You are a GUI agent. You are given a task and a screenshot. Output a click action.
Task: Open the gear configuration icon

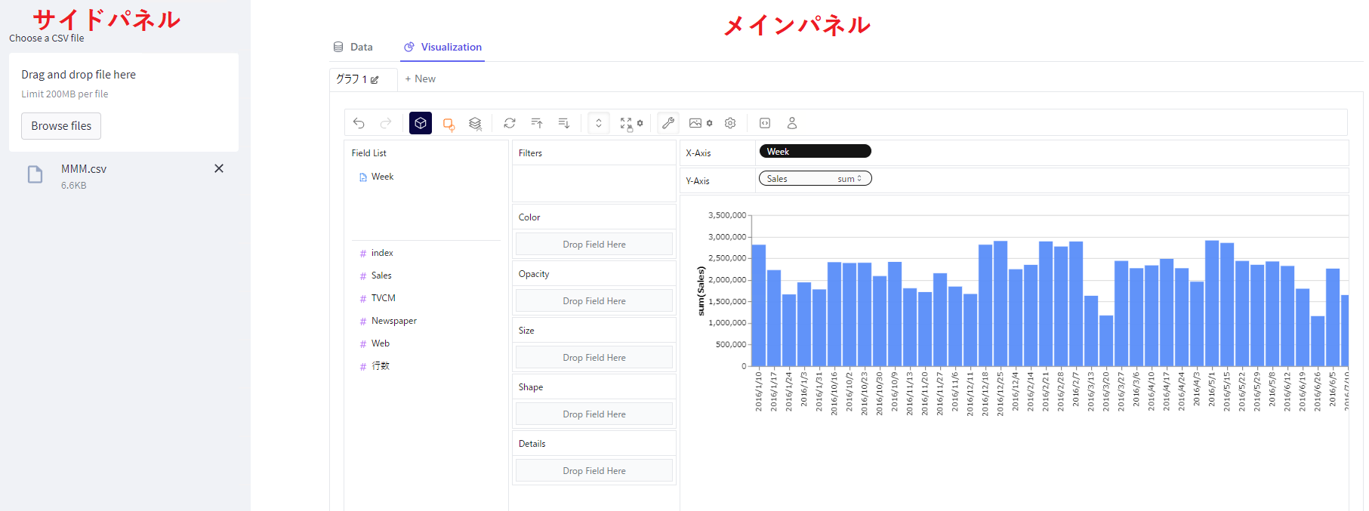[x=730, y=123]
